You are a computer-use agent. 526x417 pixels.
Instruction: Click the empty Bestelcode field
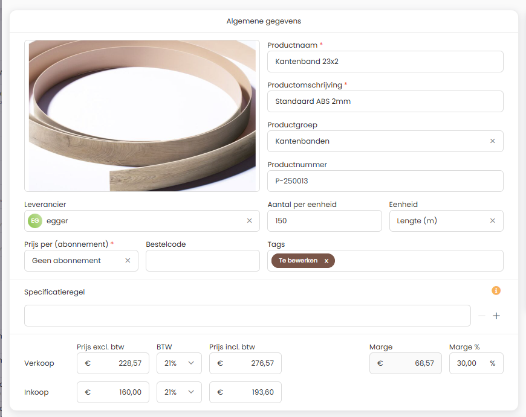pos(203,261)
